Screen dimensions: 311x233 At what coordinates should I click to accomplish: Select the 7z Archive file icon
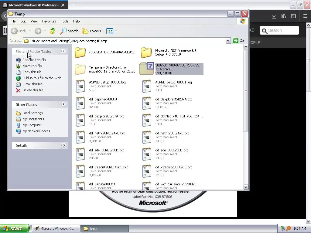pyautogui.click(x=147, y=69)
